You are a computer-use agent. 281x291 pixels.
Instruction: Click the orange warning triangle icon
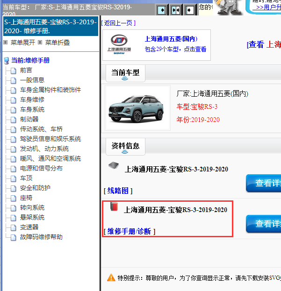click(x=111, y=277)
